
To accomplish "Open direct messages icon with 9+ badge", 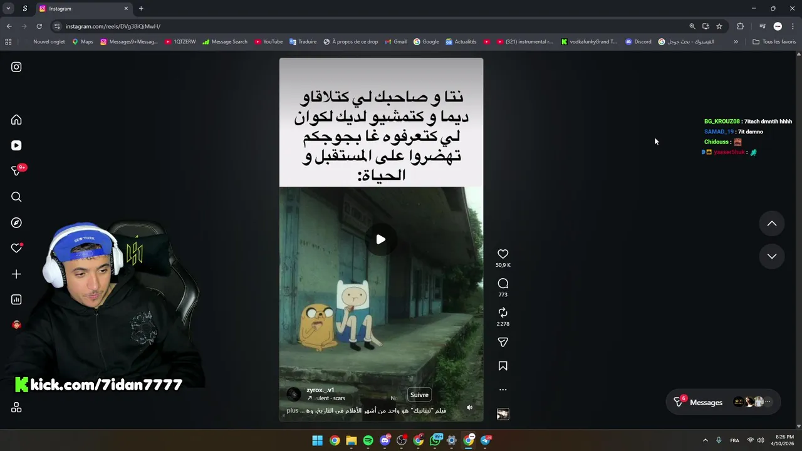I will (18, 170).
